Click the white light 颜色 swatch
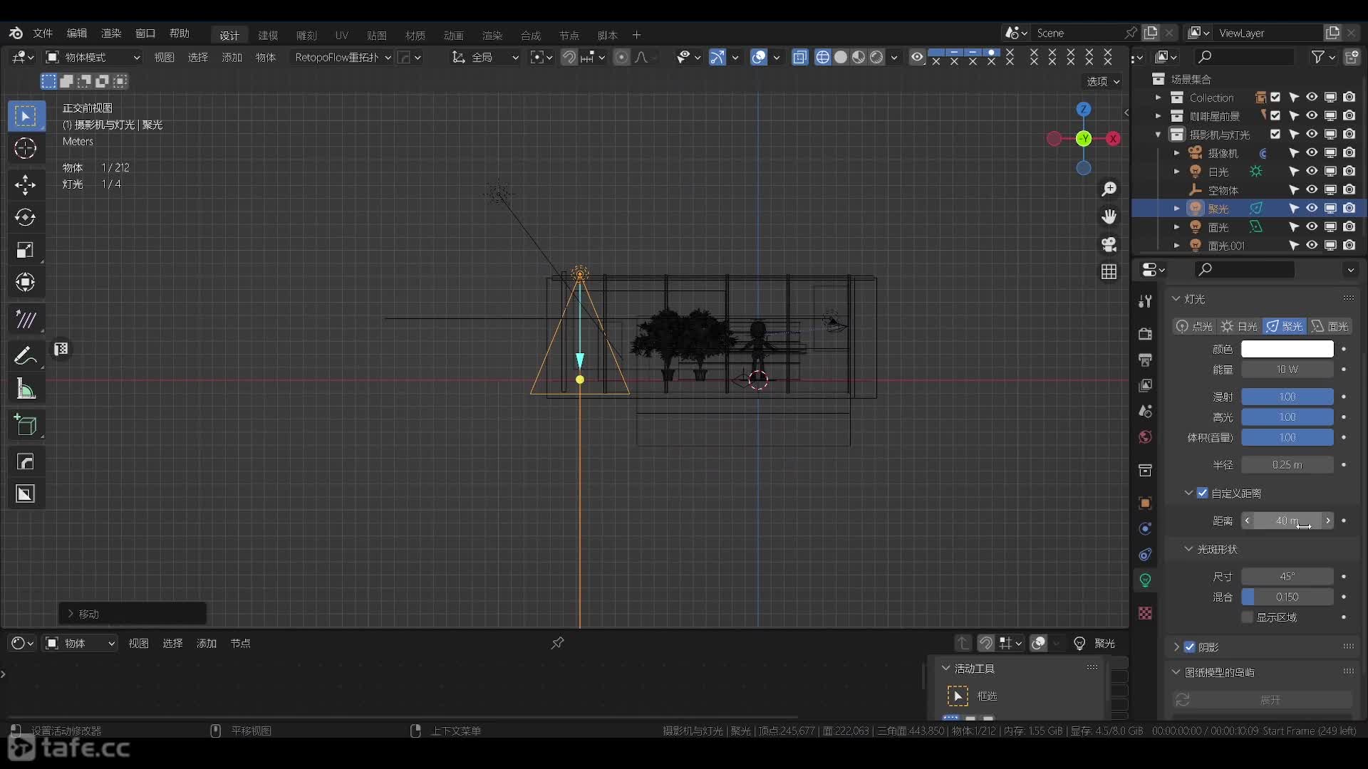This screenshot has height=769, width=1368. 1287,349
